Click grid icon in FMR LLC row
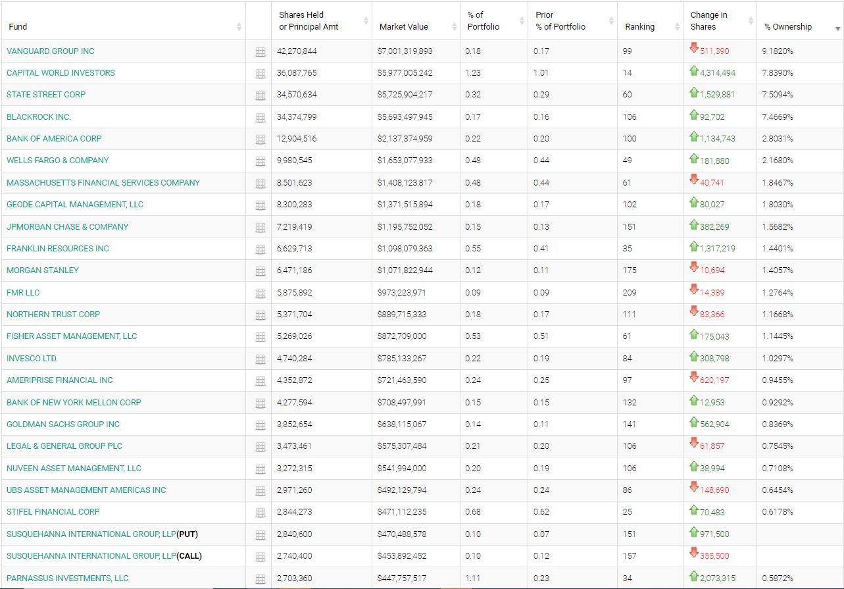Screen dimensions: 844x589 coord(260,294)
